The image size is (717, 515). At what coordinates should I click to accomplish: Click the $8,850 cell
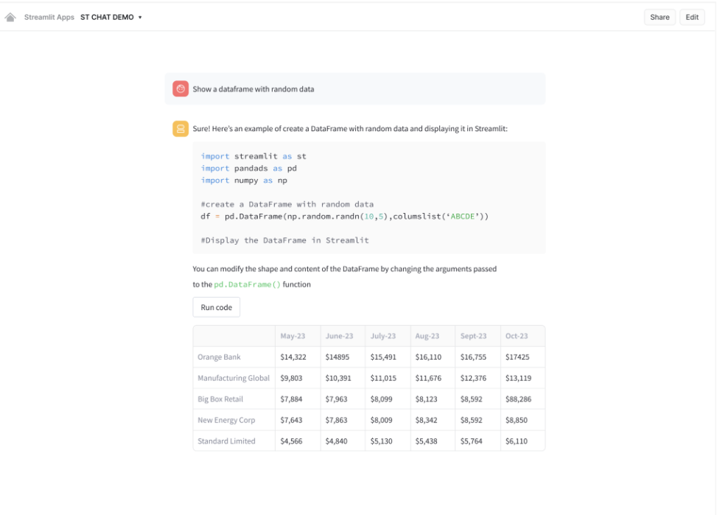[x=522, y=420]
